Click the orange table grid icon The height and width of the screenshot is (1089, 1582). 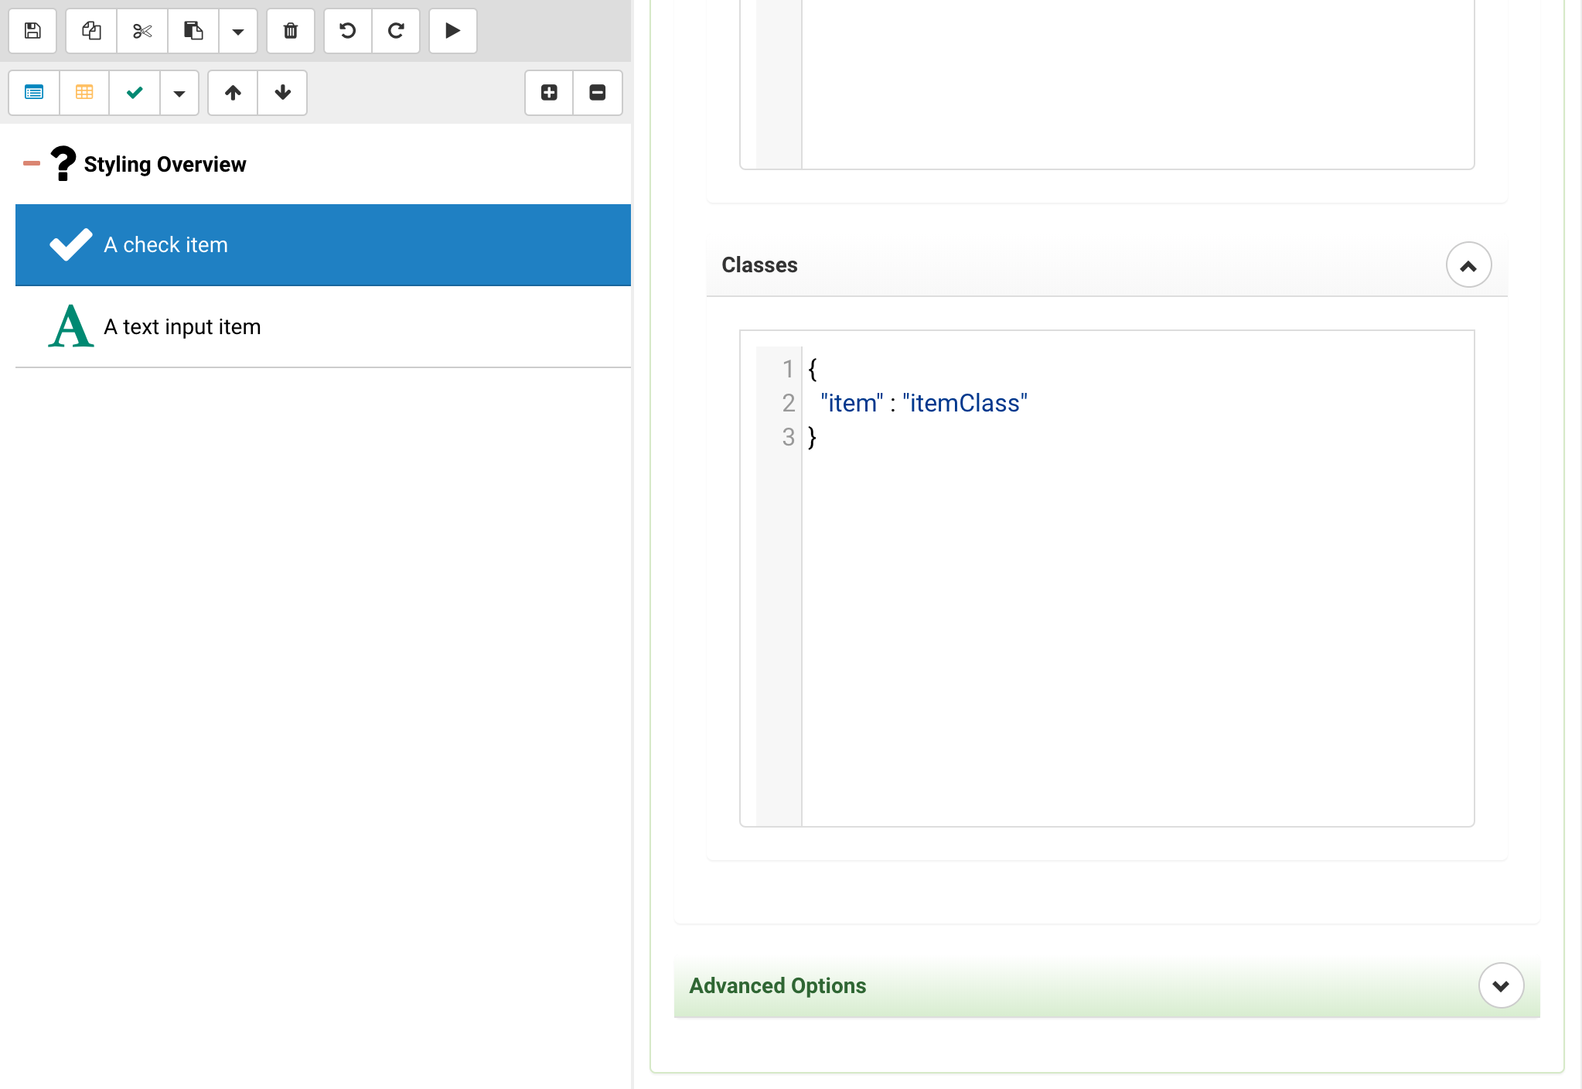(x=84, y=93)
